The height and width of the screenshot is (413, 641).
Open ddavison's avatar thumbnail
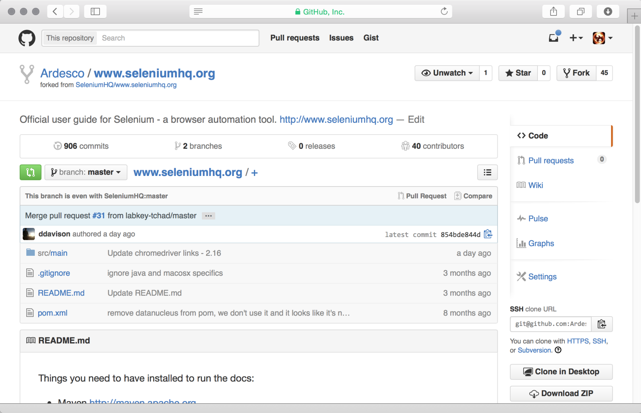pos(29,234)
